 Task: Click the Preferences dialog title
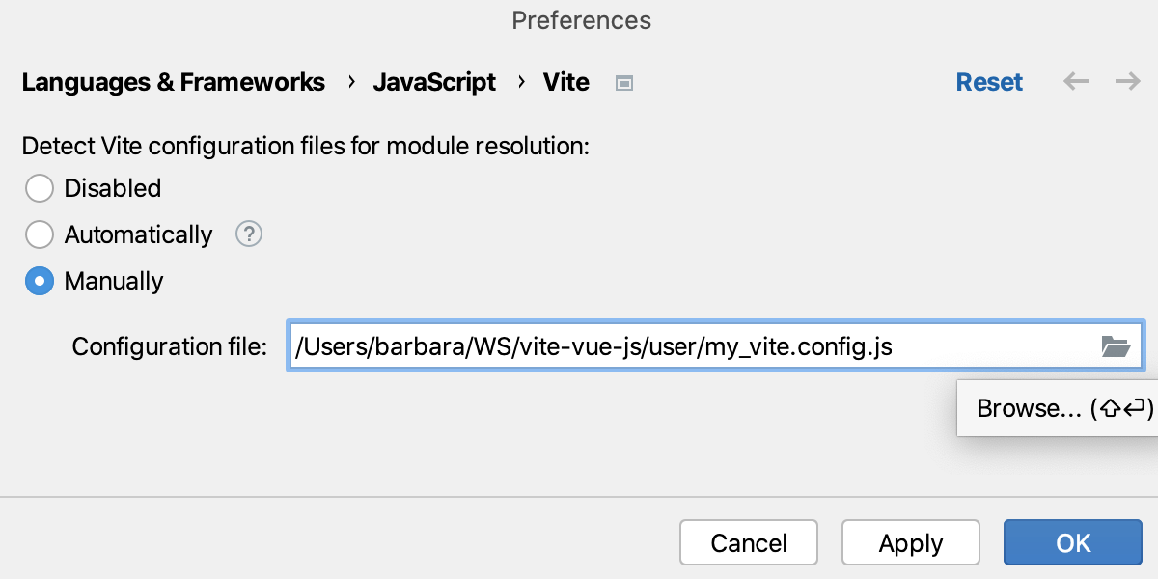pyautogui.click(x=581, y=20)
